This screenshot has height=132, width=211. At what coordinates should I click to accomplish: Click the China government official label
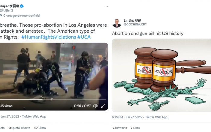(22, 16)
